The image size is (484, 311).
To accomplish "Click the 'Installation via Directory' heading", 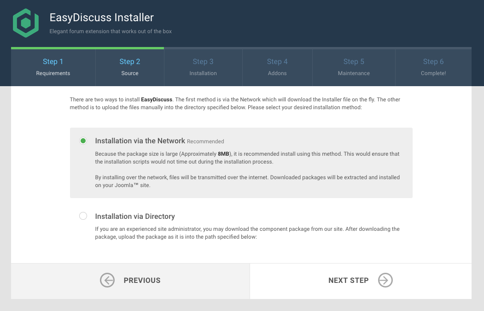I will (135, 216).
